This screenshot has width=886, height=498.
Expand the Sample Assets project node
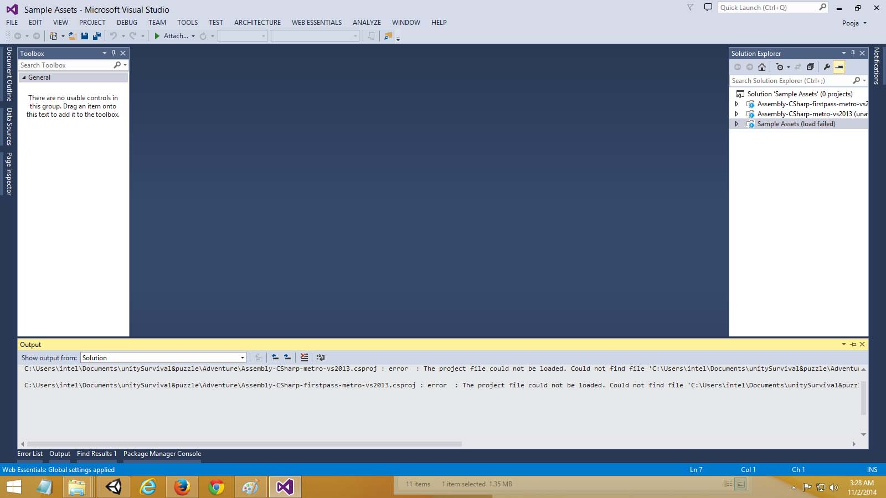[736, 124]
